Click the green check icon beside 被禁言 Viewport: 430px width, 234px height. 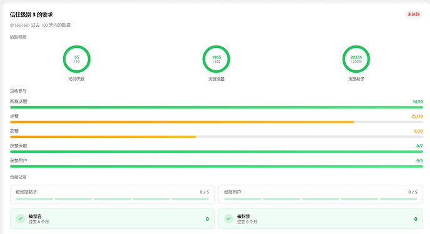point(21,218)
